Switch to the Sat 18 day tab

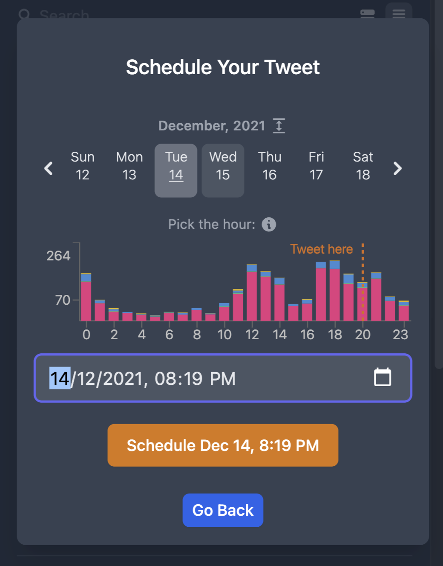point(362,166)
